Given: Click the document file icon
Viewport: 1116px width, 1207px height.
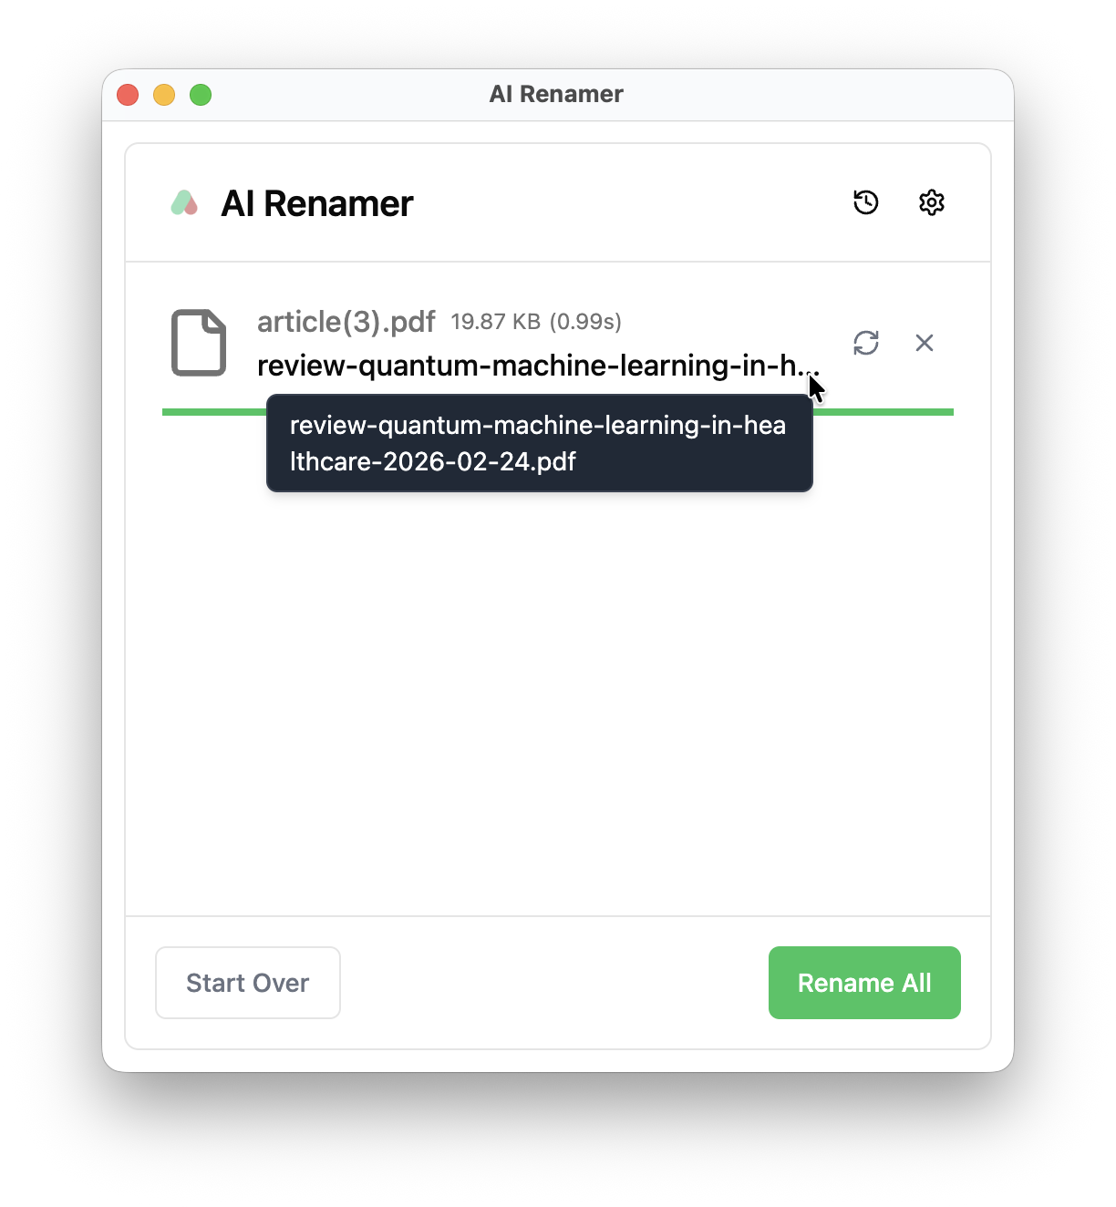Looking at the screenshot, I should click(x=199, y=343).
